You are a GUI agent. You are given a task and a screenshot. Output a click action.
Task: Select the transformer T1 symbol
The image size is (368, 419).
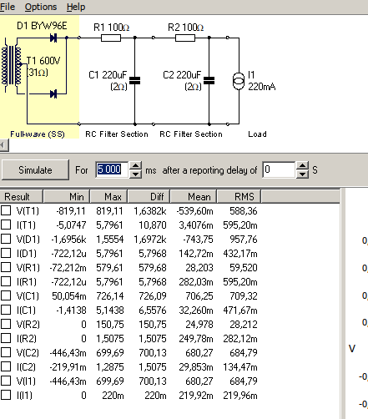(11, 66)
